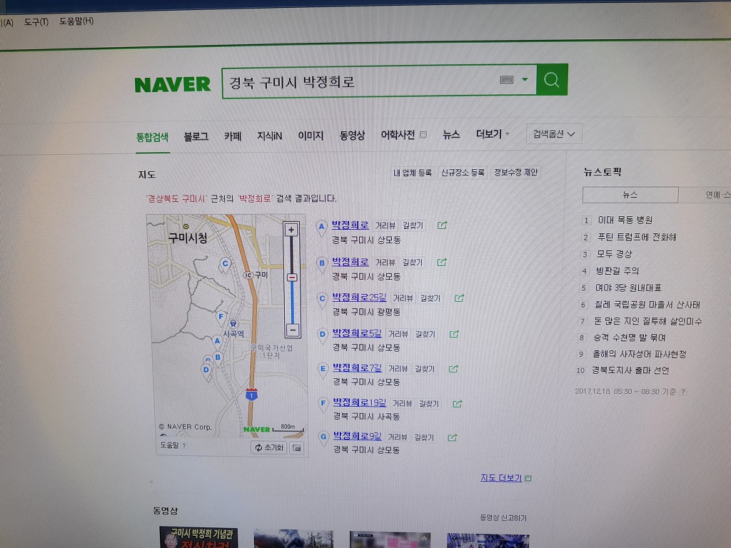This screenshot has height=548, width=731.
Task: Click share icon next to 박정희로7길
Action: pyautogui.click(x=453, y=369)
